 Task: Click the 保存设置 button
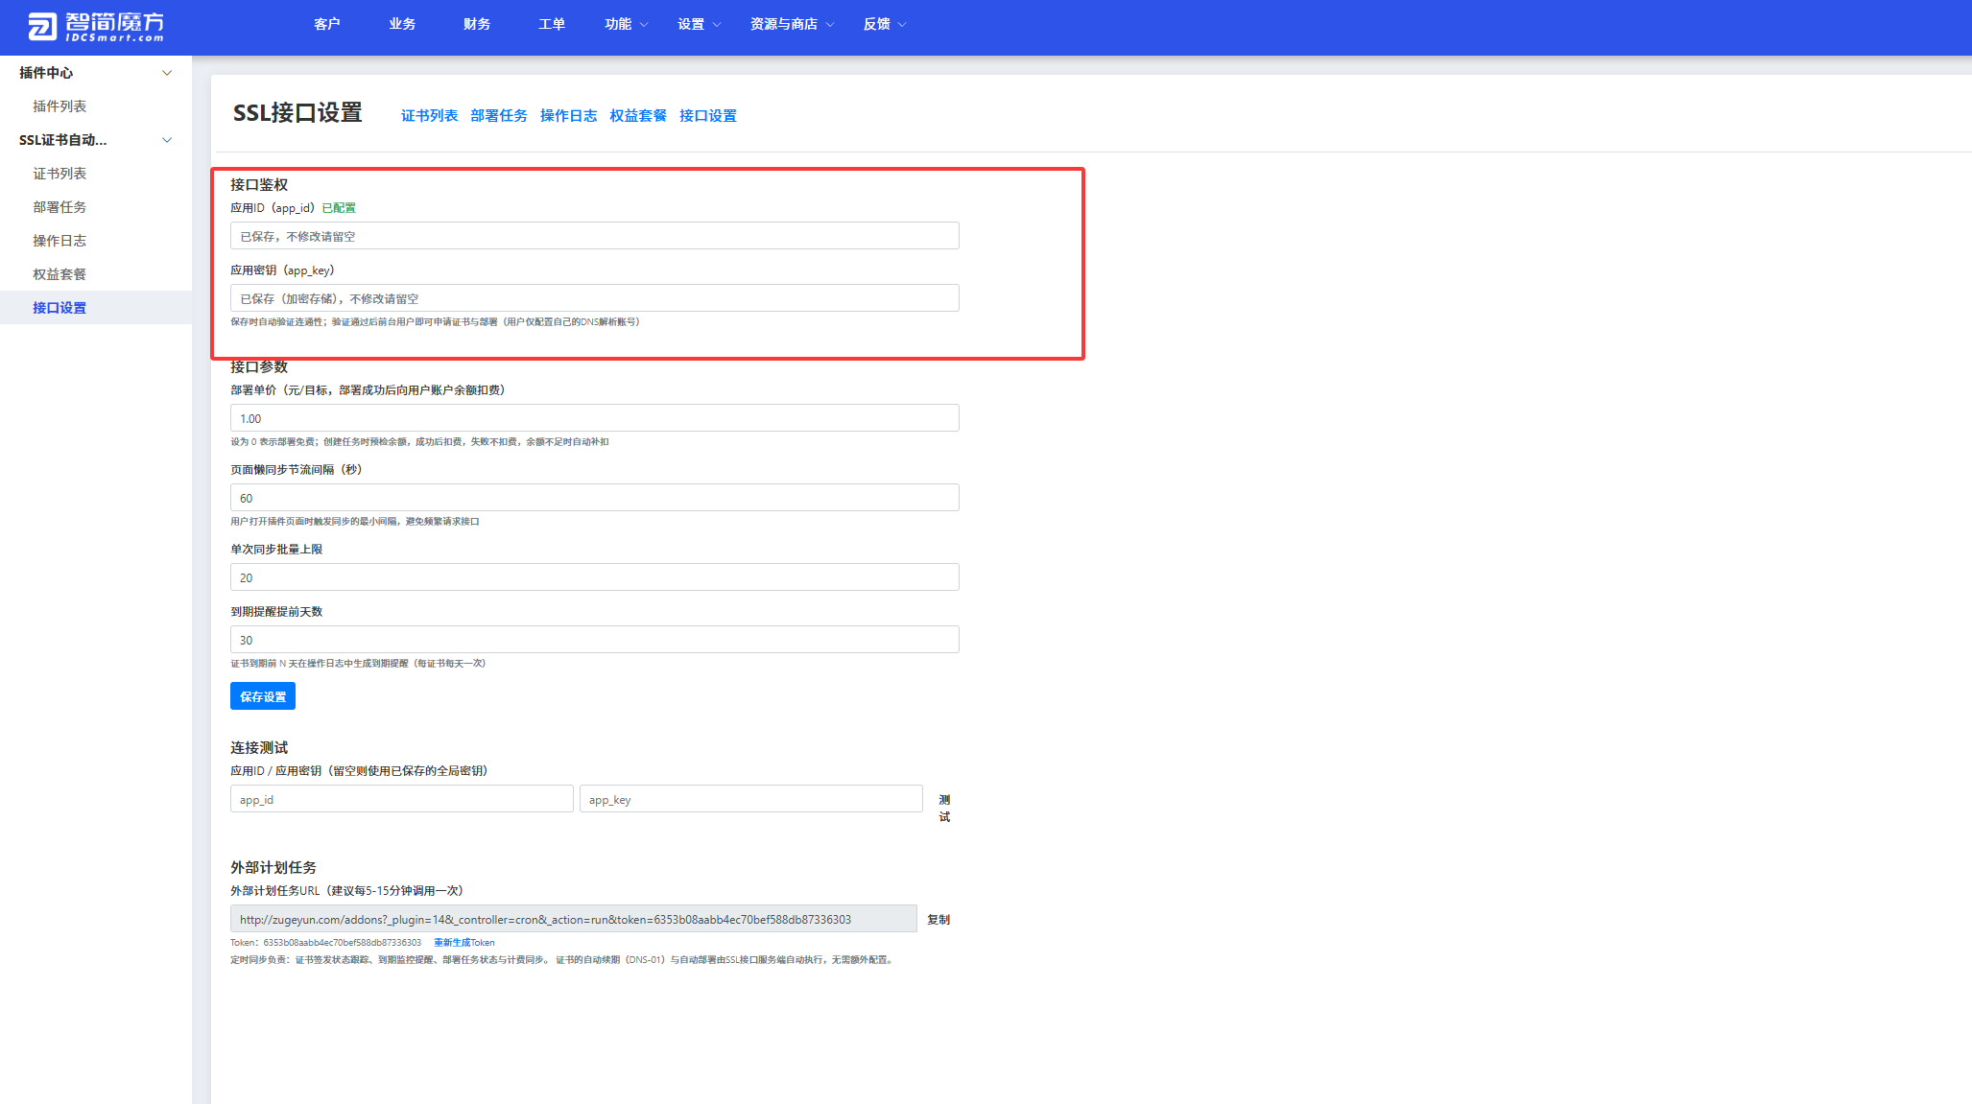coord(263,696)
